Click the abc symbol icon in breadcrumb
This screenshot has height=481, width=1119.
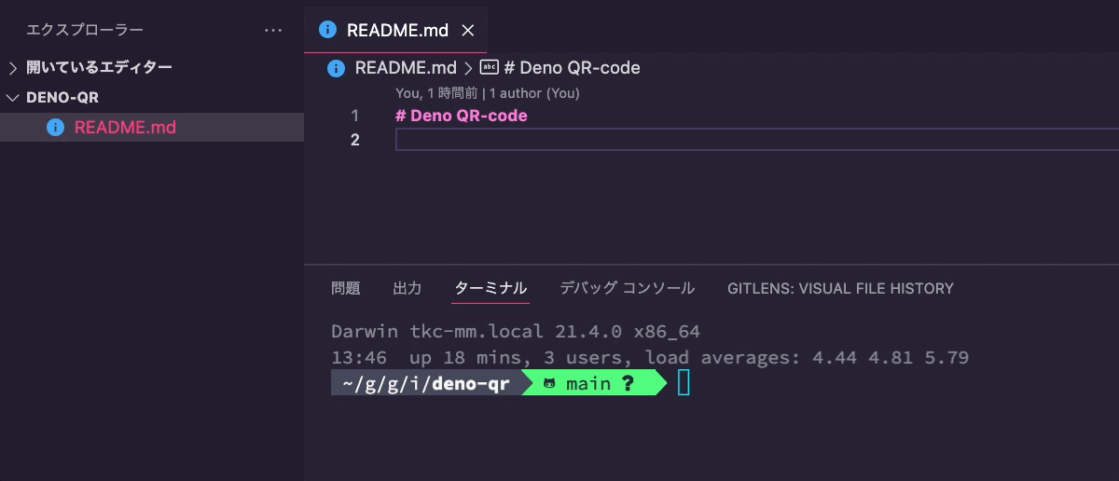pyautogui.click(x=490, y=67)
